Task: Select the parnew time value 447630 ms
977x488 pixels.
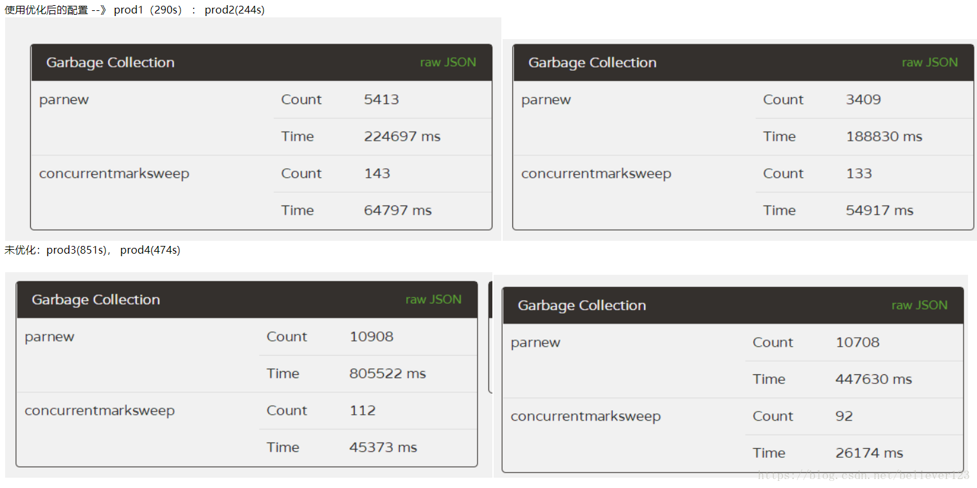Action: point(874,379)
